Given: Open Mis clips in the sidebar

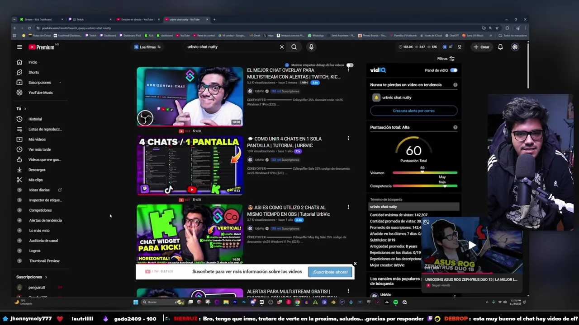Looking at the screenshot, I should 35,180.
